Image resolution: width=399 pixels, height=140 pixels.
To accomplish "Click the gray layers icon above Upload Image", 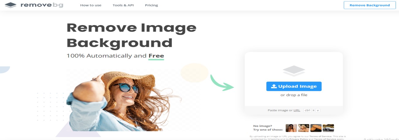I will 294,71.
